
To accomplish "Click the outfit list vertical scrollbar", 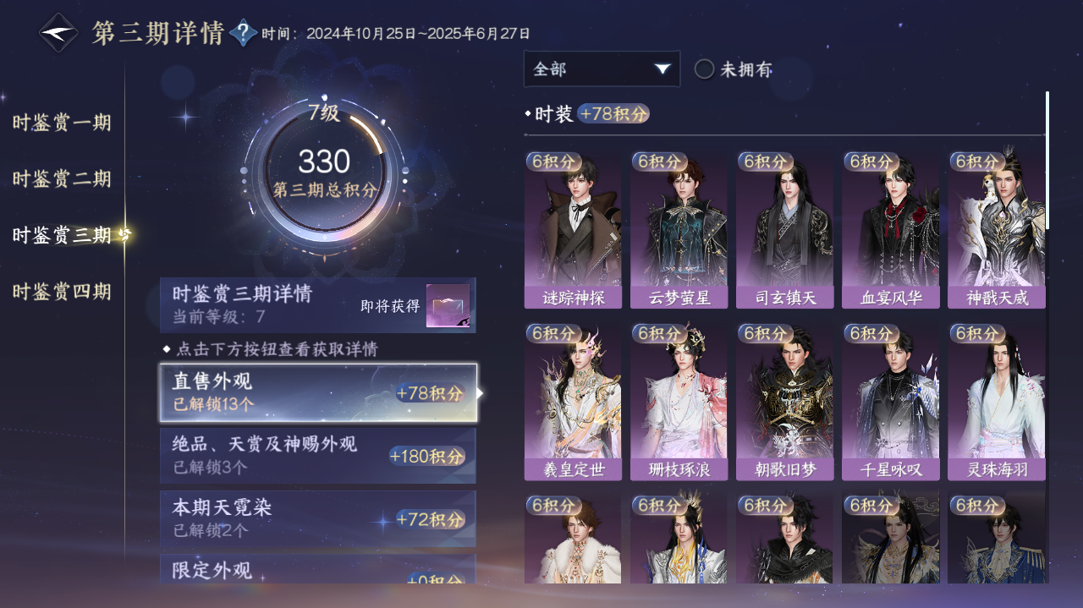I will (x=1047, y=161).
